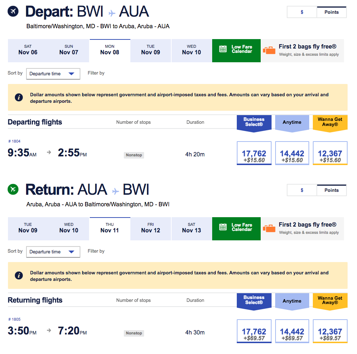Click the arrow between 9:35 AM and 2:55 PM
The height and width of the screenshot is (354, 357).
49,153
